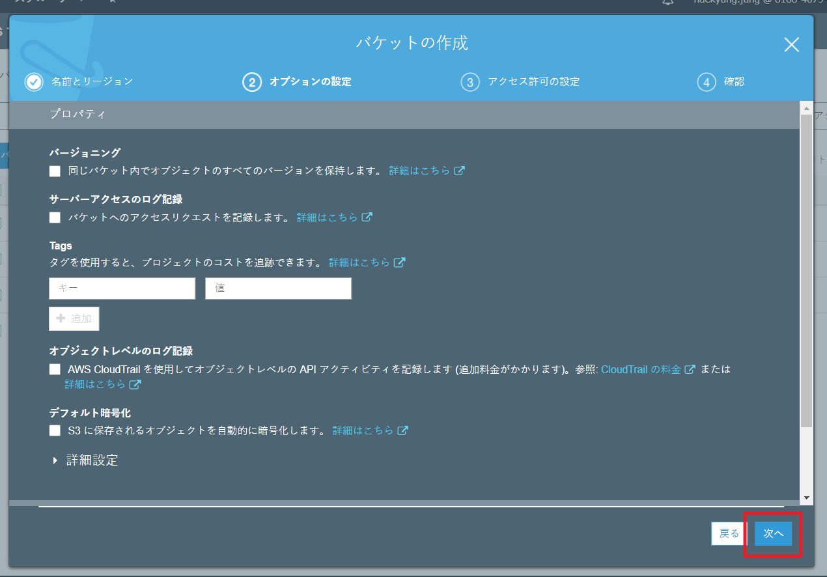The width and height of the screenshot is (827, 577).
Task: Click external link icon beside CloudTrail の料金
Action: tap(690, 369)
